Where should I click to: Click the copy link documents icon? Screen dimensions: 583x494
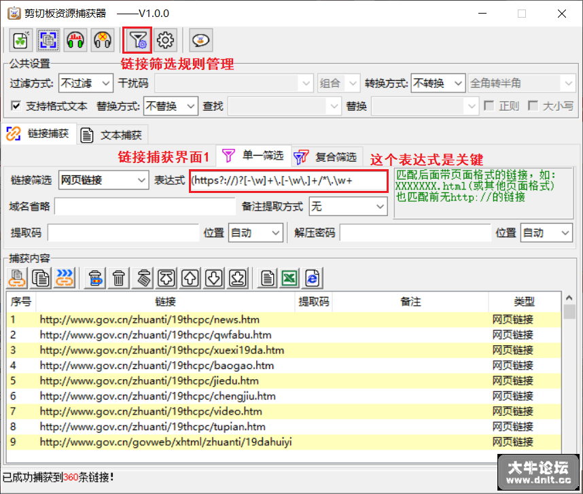coord(17,278)
